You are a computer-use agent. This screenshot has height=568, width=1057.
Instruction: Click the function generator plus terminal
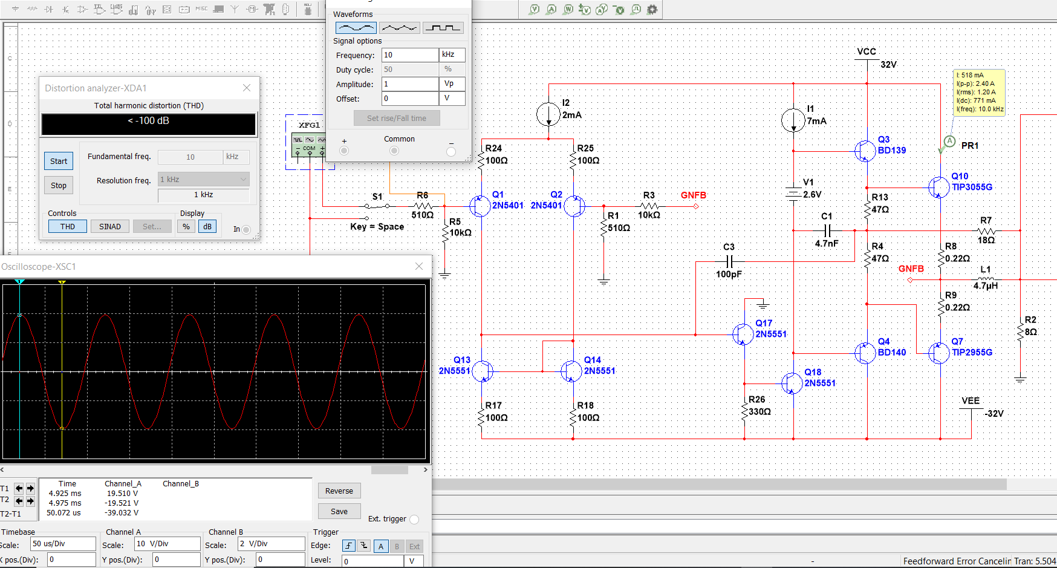point(344,151)
